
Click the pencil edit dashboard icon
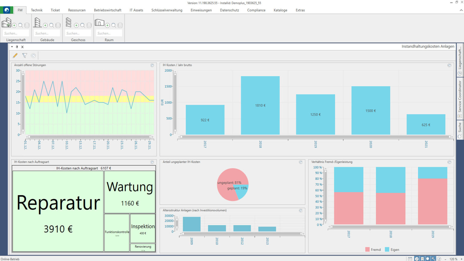pyautogui.click(x=15, y=56)
